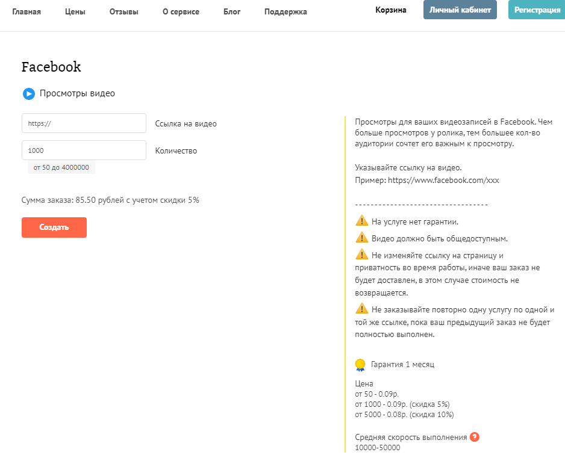Click the Количество field showing 1000
Image resolution: width=565 pixels, height=455 pixels.
(84, 150)
